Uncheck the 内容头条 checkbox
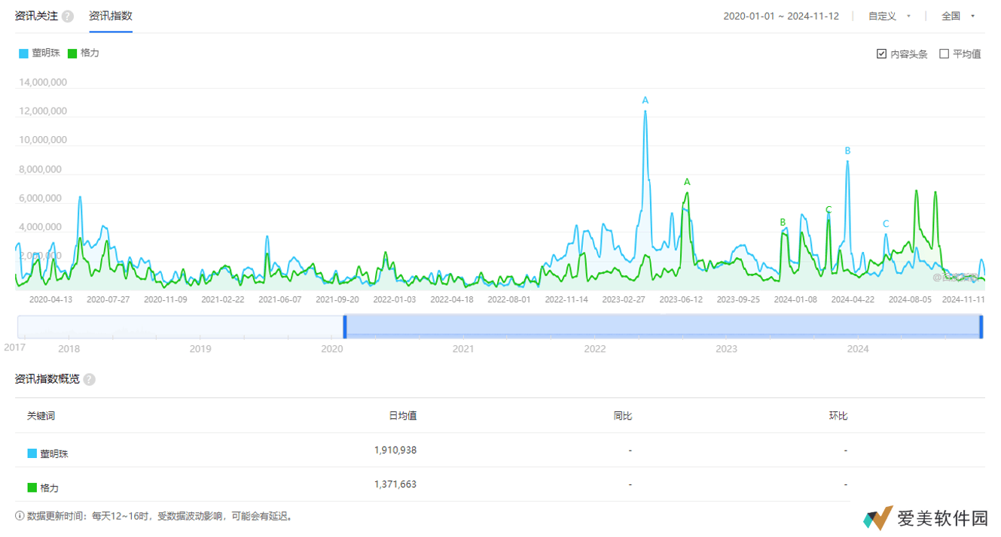 [881, 54]
